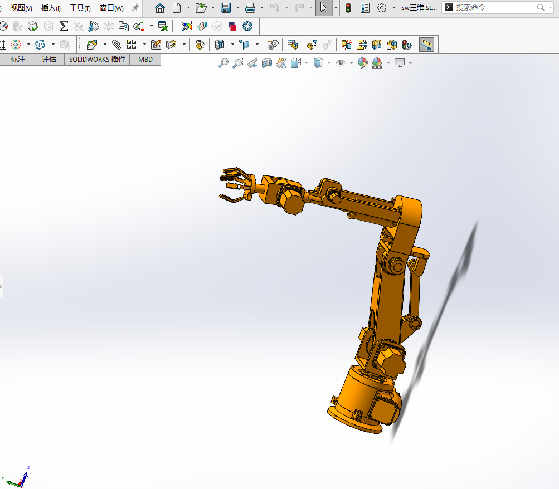Viewport: 559px width, 489px height.
Task: Toggle Curvature rainbow display
Action: 187,26
